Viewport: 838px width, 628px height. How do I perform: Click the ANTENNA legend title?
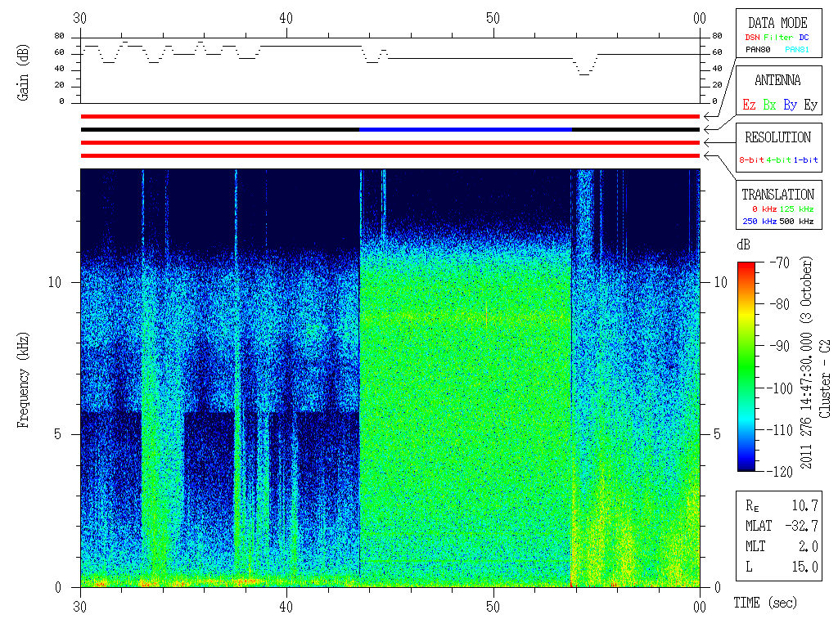click(x=777, y=80)
